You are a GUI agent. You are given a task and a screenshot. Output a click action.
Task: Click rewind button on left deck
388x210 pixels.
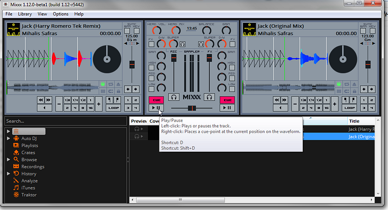[x=41, y=100]
